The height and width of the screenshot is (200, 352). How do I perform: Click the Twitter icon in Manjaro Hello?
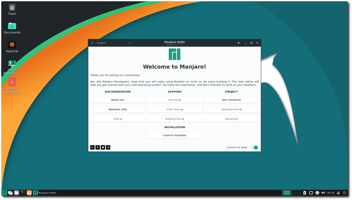(103, 147)
